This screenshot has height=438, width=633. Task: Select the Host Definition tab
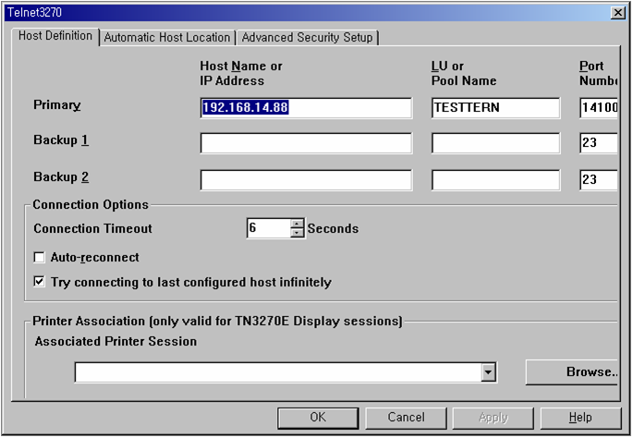click(x=55, y=36)
